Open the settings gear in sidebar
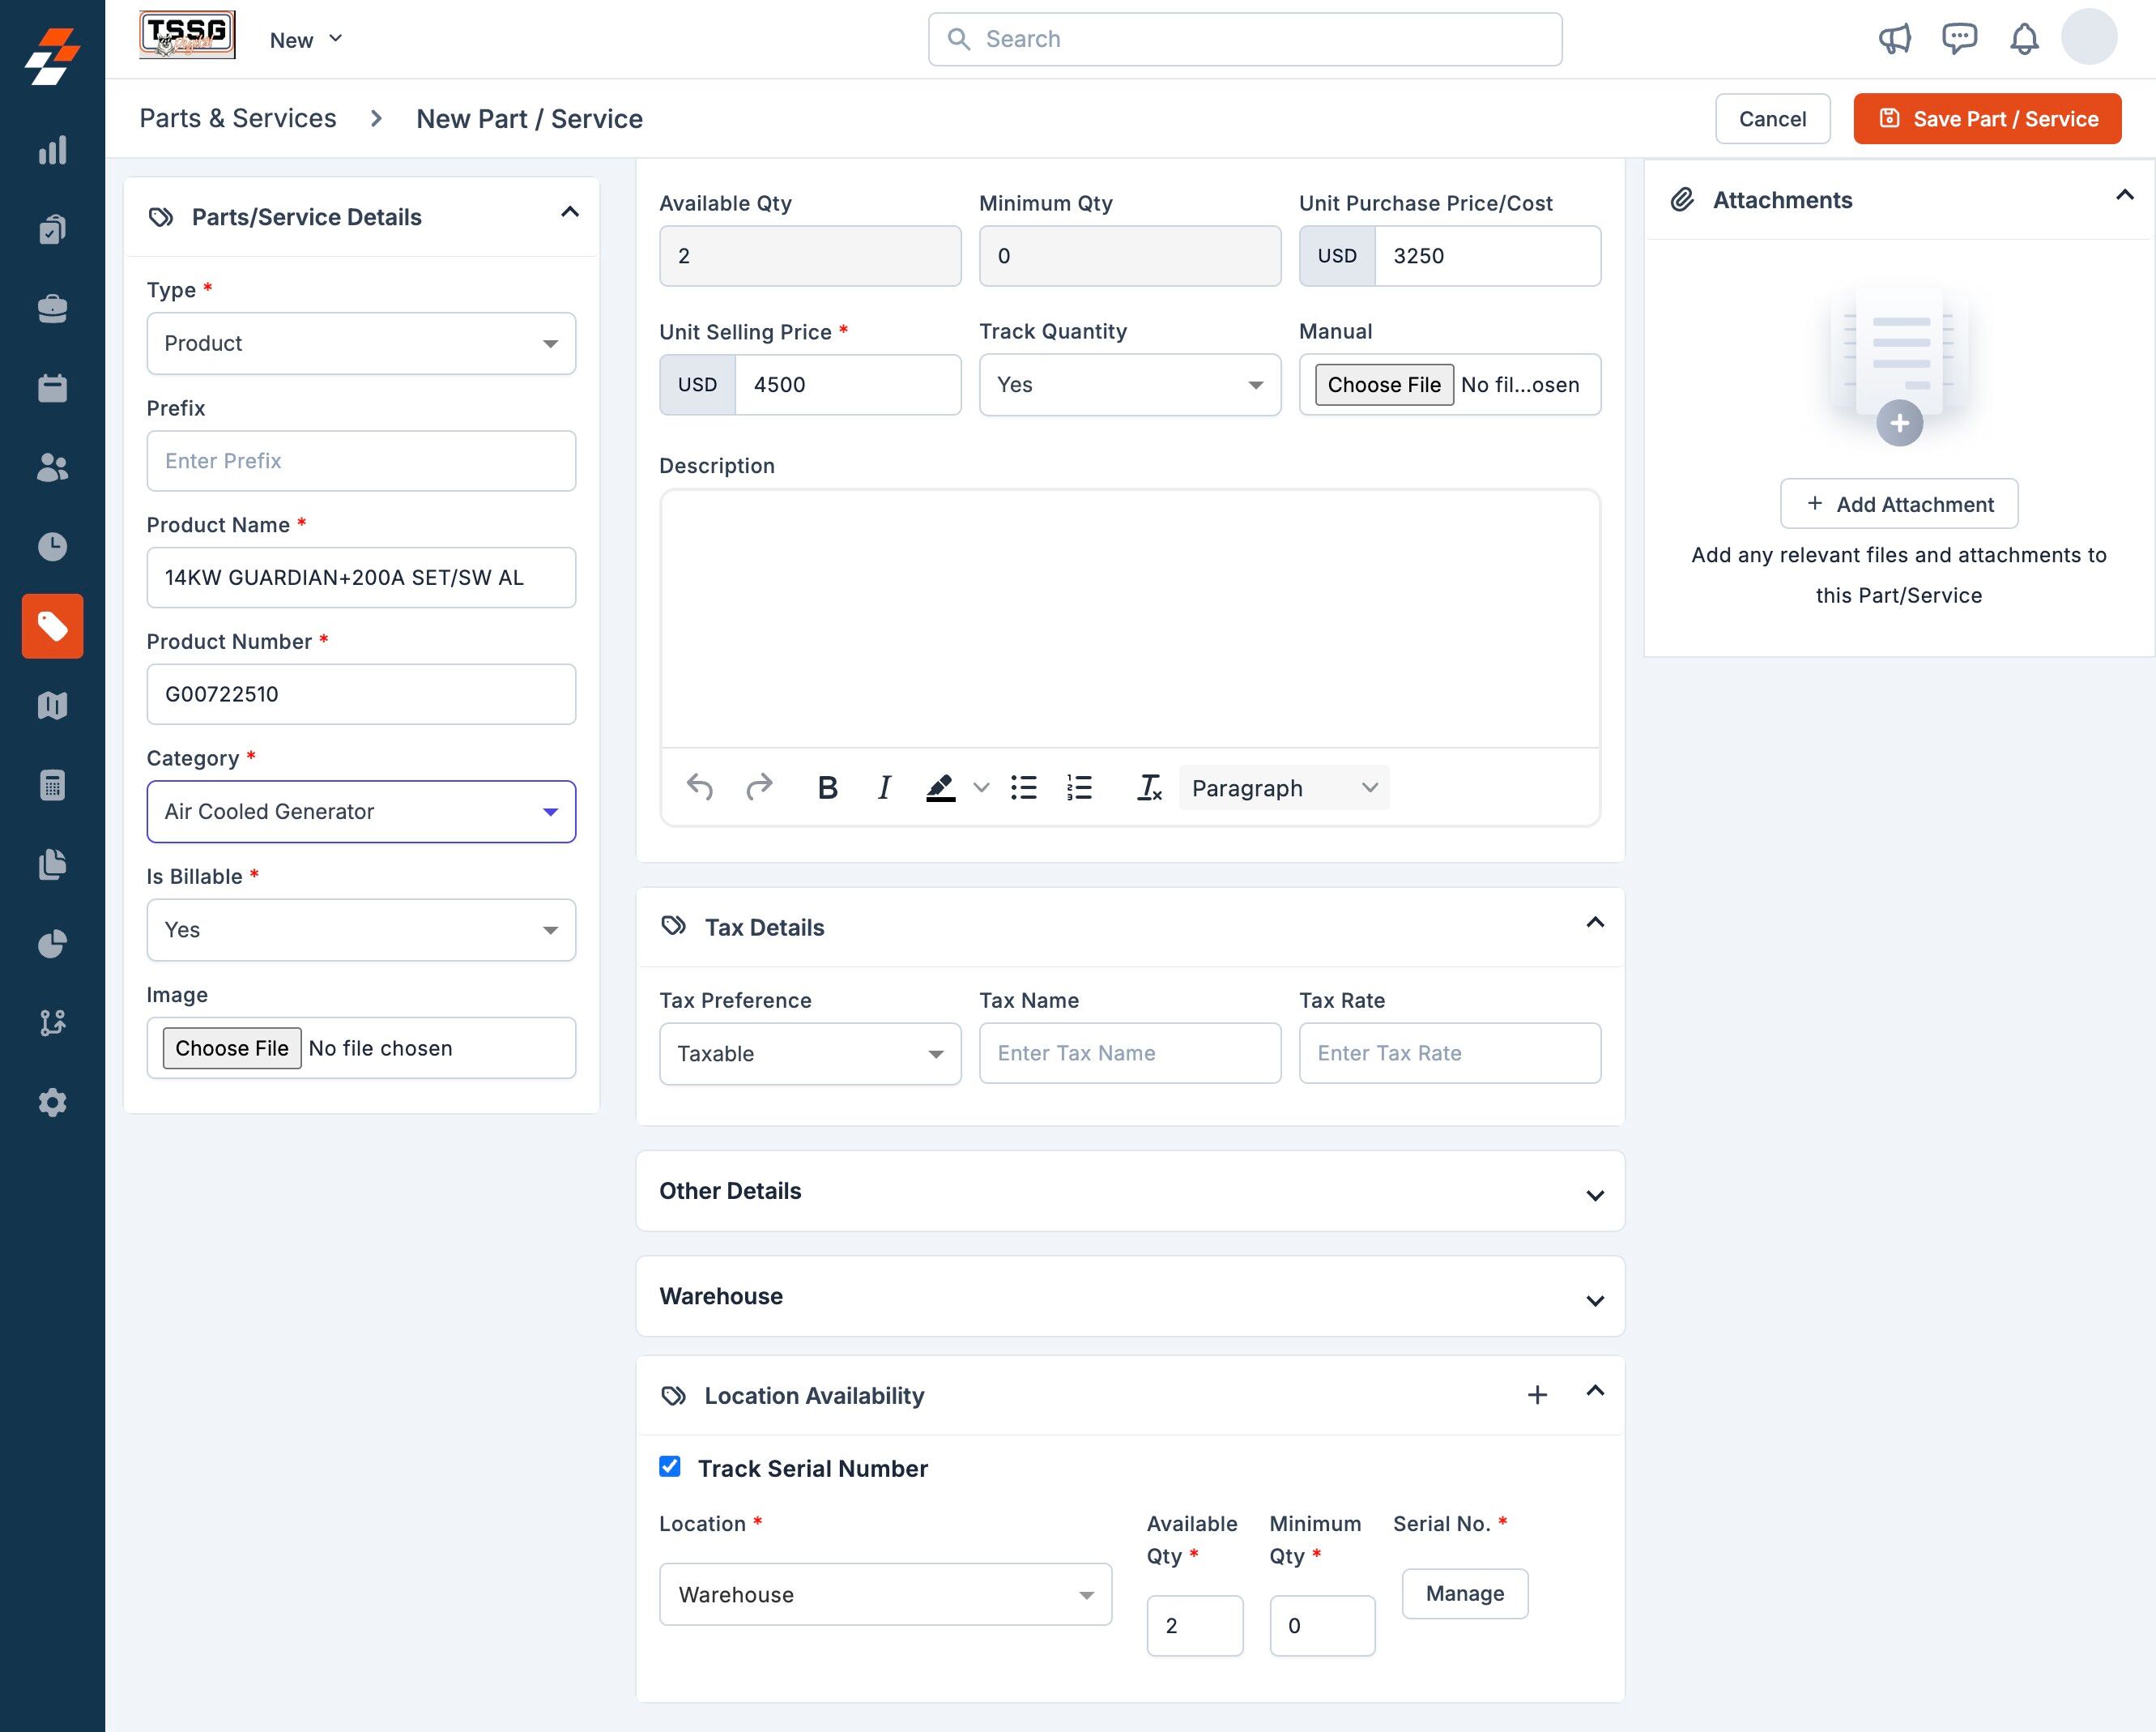Image resolution: width=2156 pixels, height=1732 pixels. click(x=52, y=1102)
